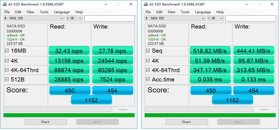Click the 80295 iops write result

pos(113,70)
